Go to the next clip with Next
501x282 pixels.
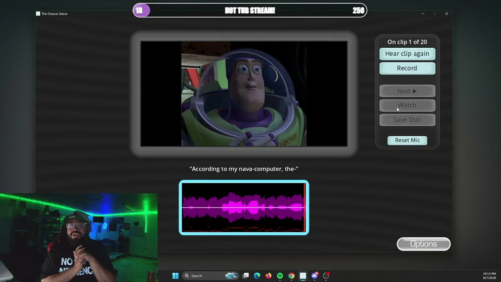(407, 91)
